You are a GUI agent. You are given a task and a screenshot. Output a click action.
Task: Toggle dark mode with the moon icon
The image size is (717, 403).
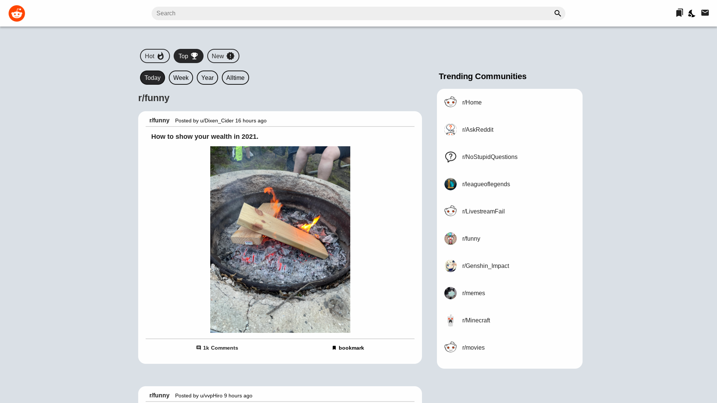click(692, 13)
